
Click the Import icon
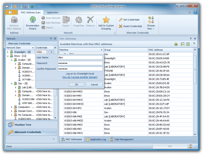(43, 28)
